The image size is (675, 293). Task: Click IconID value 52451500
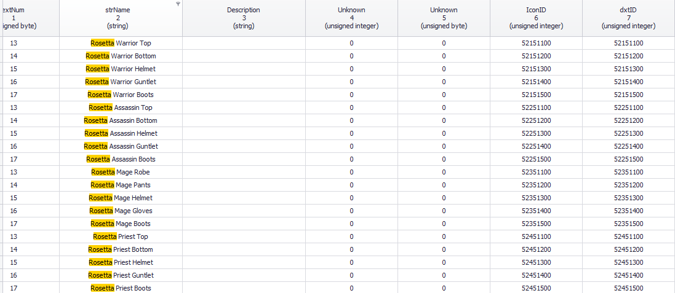(x=536, y=288)
